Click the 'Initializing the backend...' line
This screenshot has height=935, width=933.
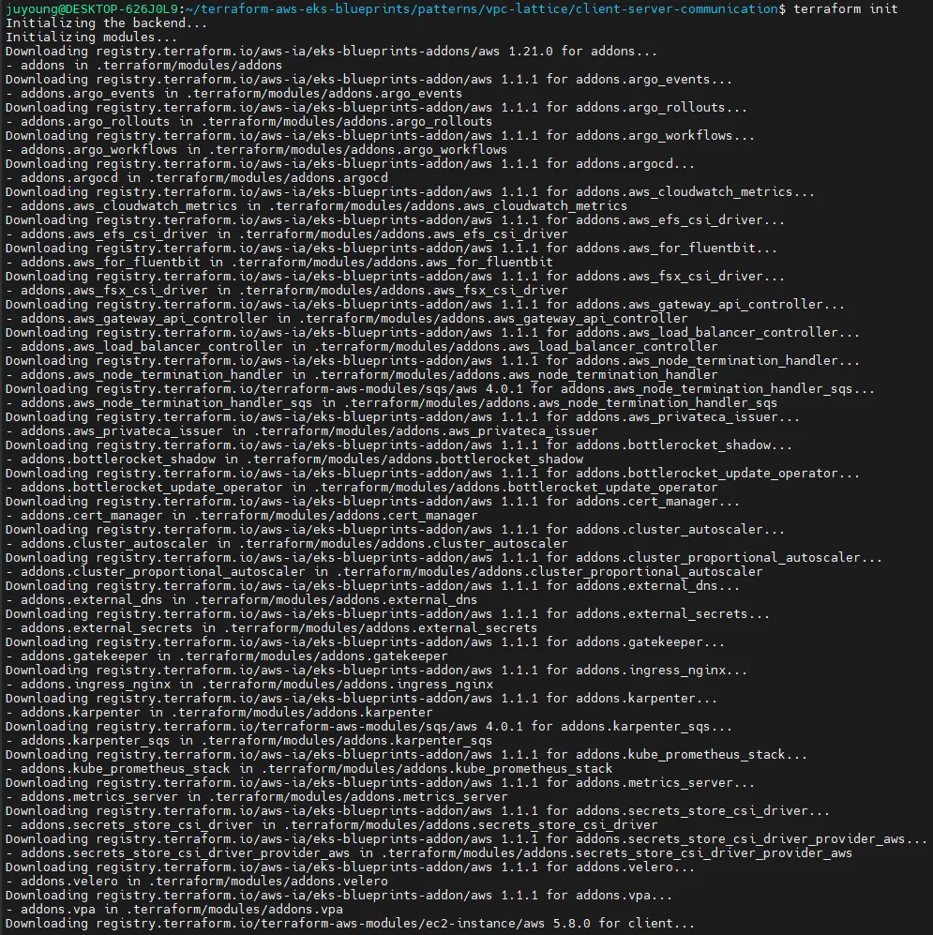107,23
